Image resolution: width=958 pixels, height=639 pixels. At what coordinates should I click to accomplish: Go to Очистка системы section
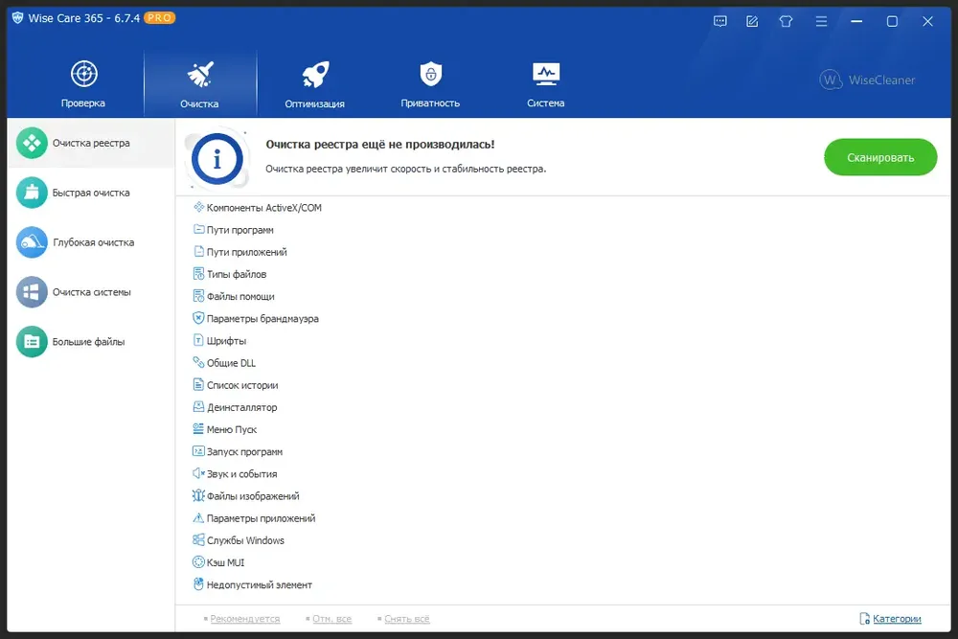[x=91, y=292]
